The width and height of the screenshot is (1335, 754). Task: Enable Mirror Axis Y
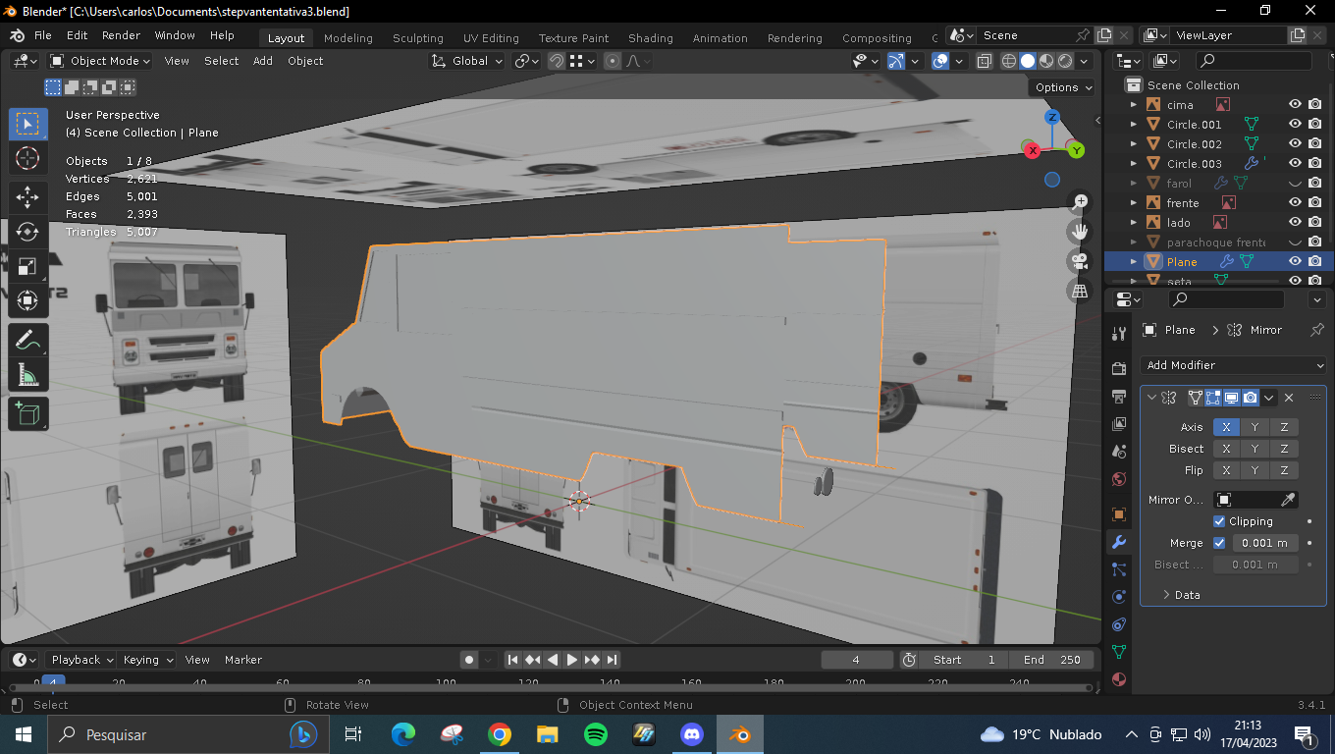[x=1255, y=427]
